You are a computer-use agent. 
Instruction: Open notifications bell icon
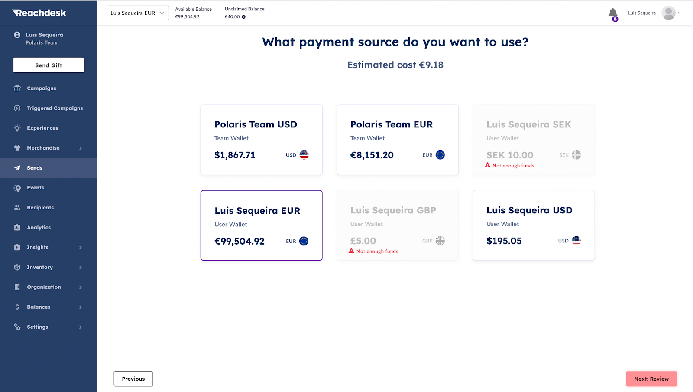(x=613, y=13)
